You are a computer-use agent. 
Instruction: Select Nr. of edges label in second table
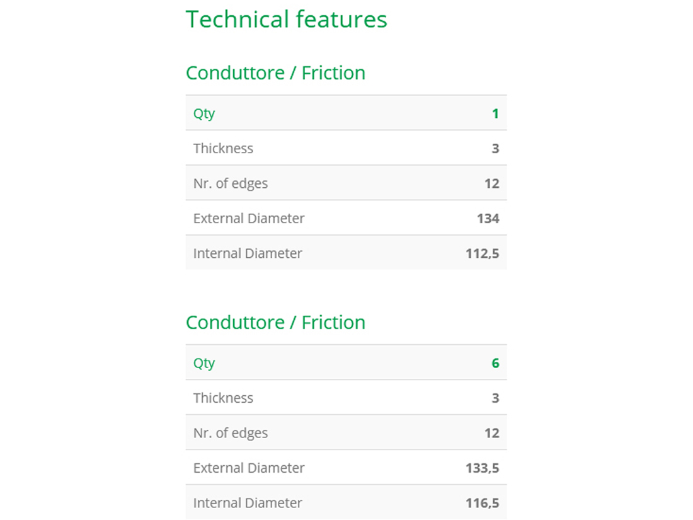coord(231,433)
